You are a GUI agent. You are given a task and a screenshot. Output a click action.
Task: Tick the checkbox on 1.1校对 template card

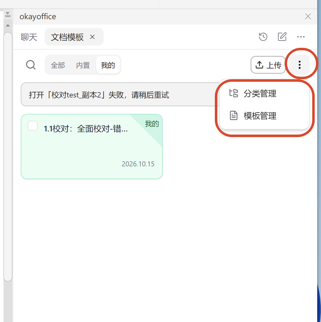[x=33, y=126]
